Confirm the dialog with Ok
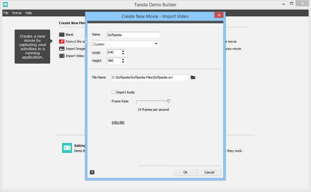311x192 pixels. point(185,172)
